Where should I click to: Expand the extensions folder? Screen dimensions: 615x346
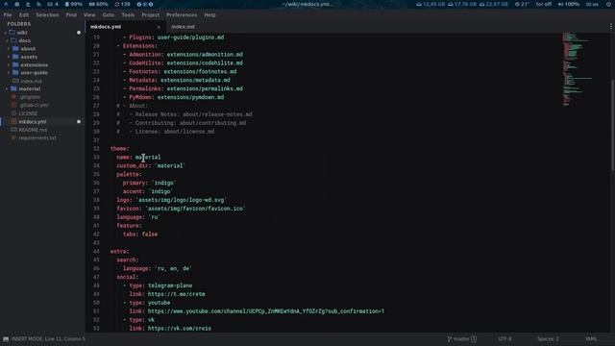(x=9, y=64)
